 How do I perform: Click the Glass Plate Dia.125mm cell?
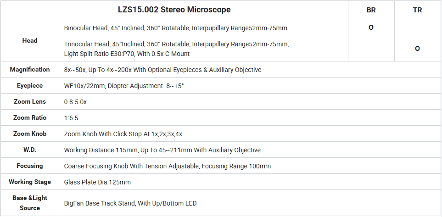(97, 182)
